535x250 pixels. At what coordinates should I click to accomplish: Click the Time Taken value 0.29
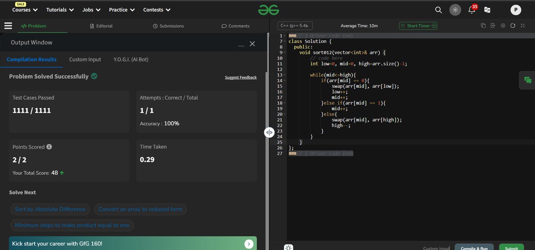coord(147,159)
